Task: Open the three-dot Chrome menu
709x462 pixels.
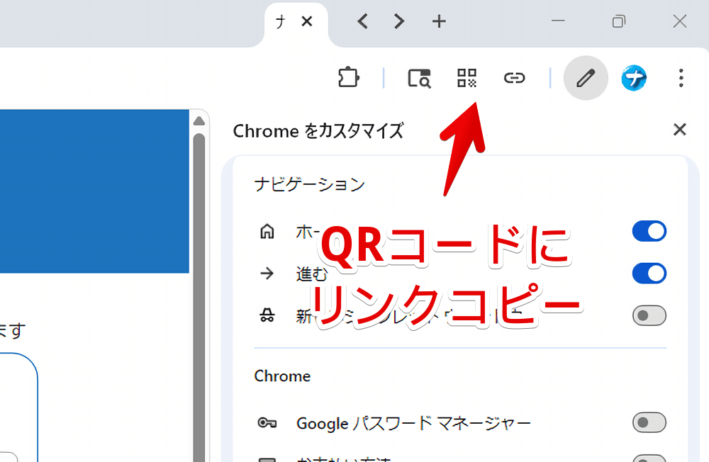Action: point(681,78)
